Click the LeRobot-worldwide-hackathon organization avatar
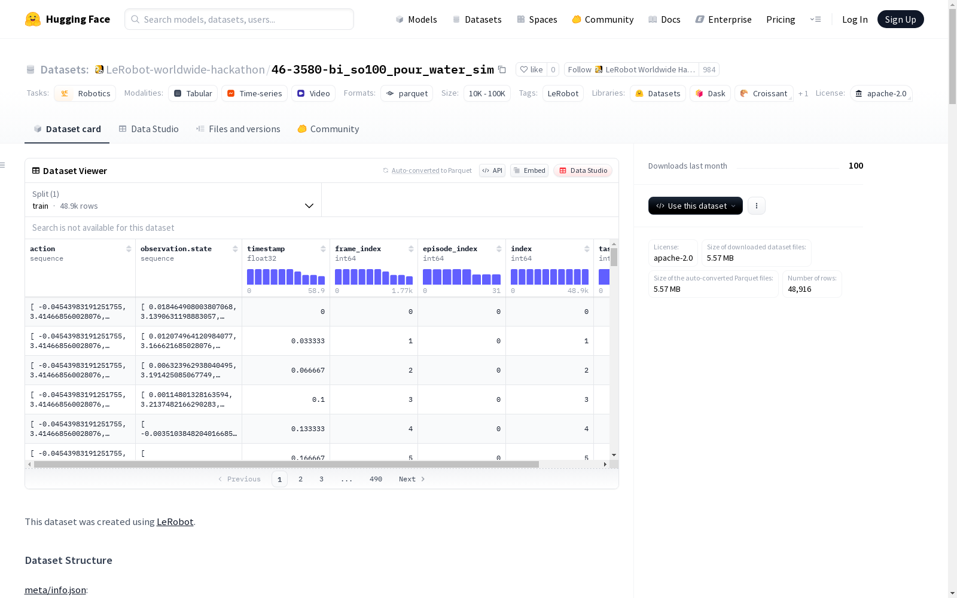The image size is (957, 598). click(x=99, y=69)
